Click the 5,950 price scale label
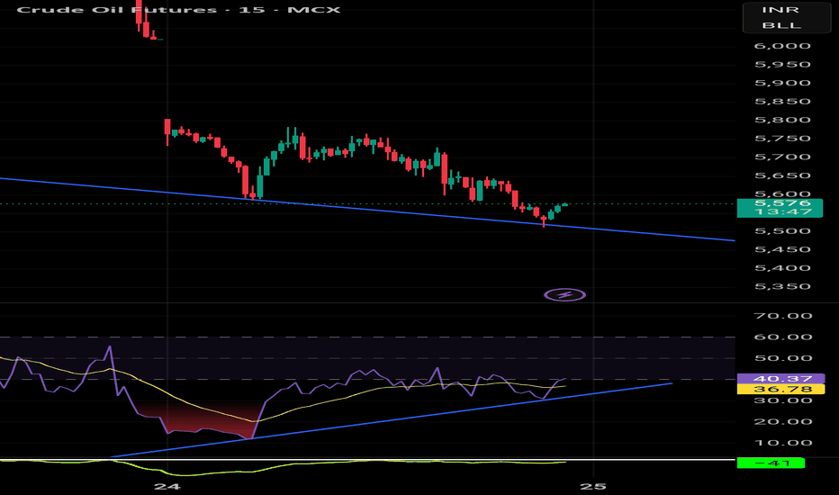 [x=782, y=65]
